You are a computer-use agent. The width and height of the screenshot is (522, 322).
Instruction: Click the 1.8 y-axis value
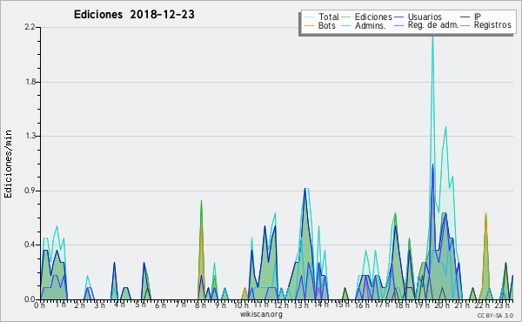click(30, 82)
